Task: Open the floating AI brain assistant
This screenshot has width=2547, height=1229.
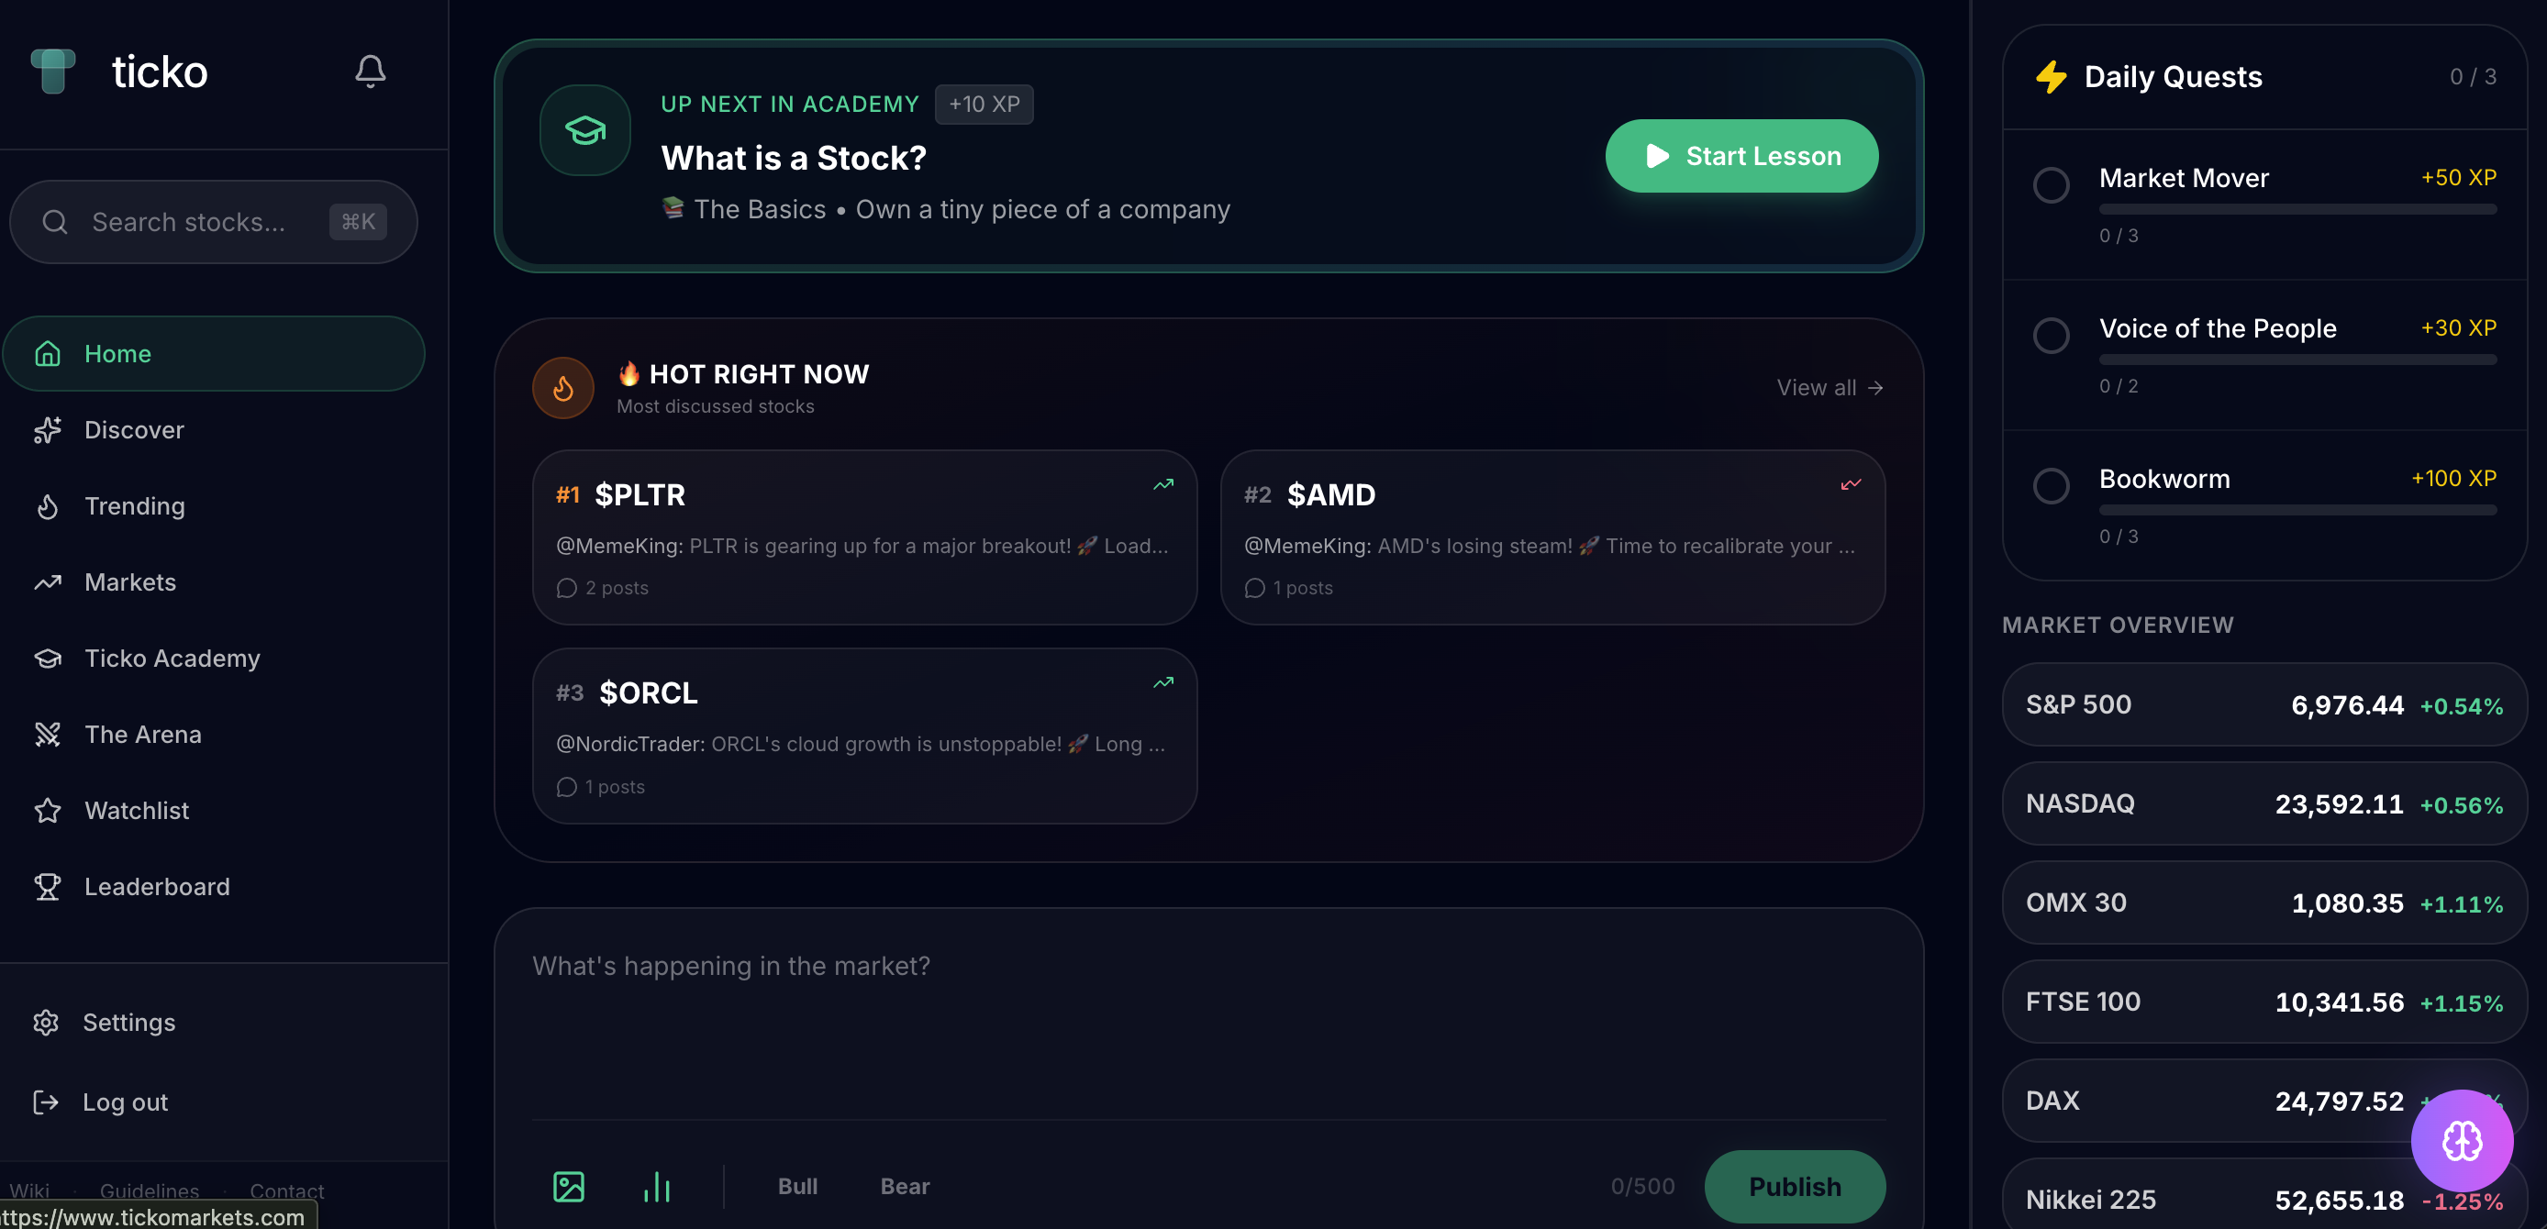Action: (2462, 1140)
